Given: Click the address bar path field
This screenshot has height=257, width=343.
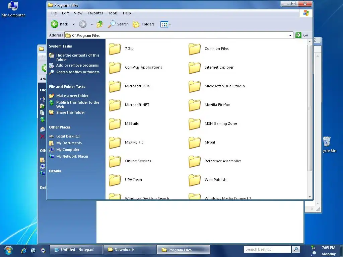Looking at the screenshot, I should point(177,35).
